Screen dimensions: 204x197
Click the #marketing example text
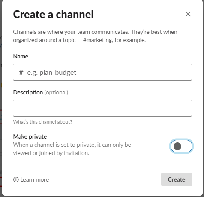[x=98, y=40]
